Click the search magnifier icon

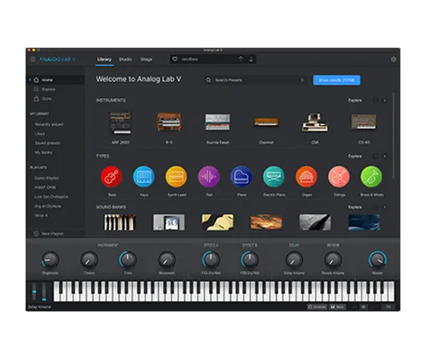[209, 80]
